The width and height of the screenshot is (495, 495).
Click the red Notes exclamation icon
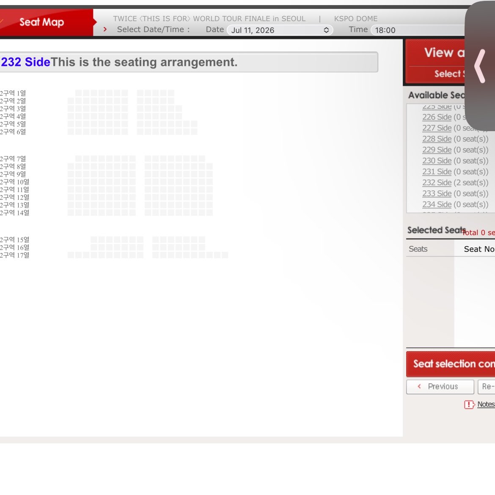[469, 404]
